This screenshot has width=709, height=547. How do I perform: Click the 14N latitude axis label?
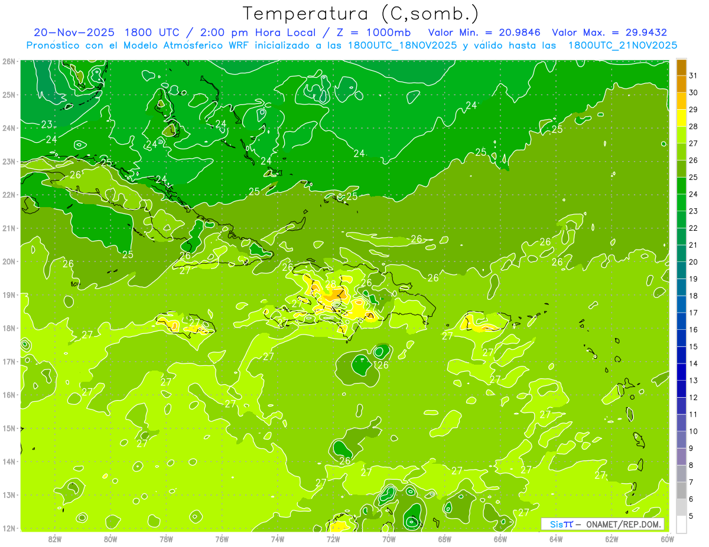pos(9,461)
